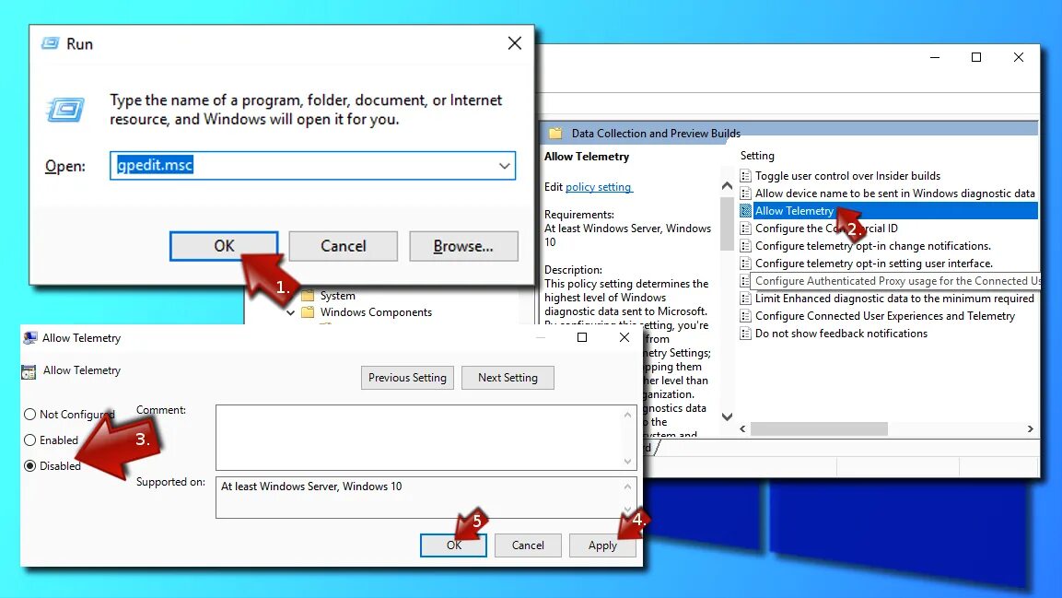1062x598 pixels.
Task: Click Previous Setting button
Action: tap(407, 377)
